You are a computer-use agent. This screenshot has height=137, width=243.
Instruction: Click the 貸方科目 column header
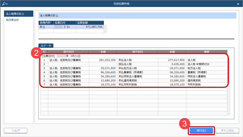pyautogui.click(x=138, y=52)
